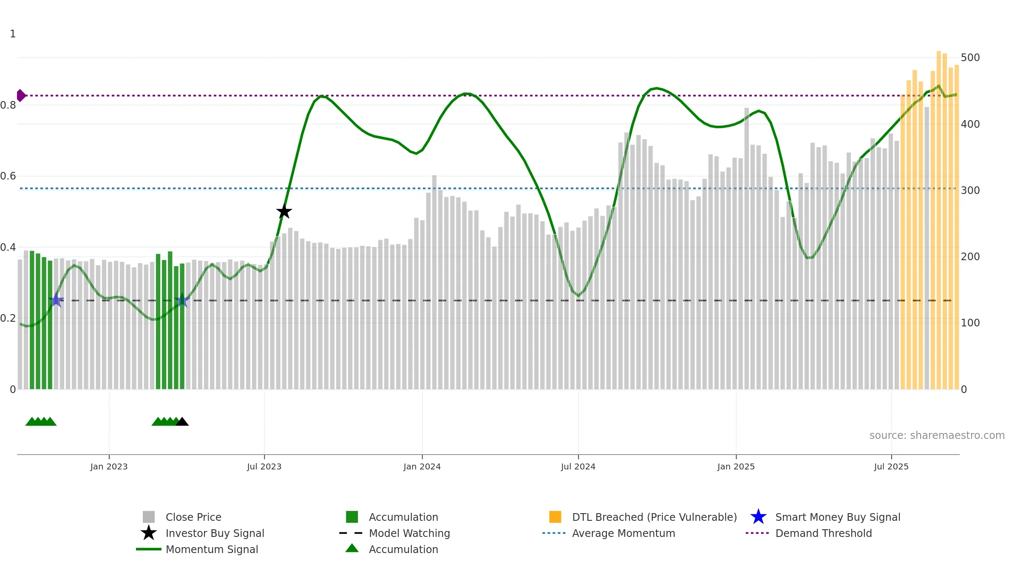This screenshot has height=573, width=1020.
Task: Click the green Momentum Signal line legend marker
Action: (x=148, y=549)
